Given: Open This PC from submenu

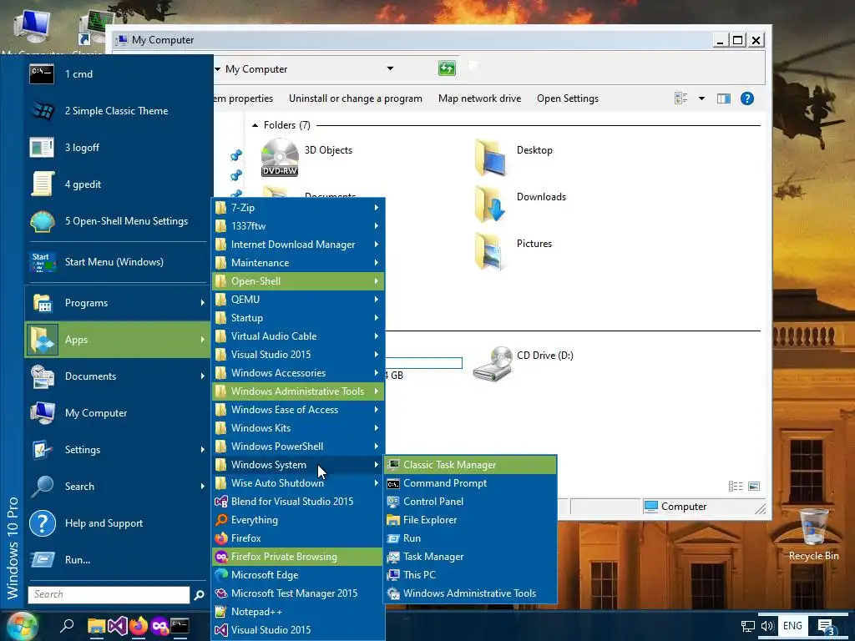Looking at the screenshot, I should [x=470, y=574].
